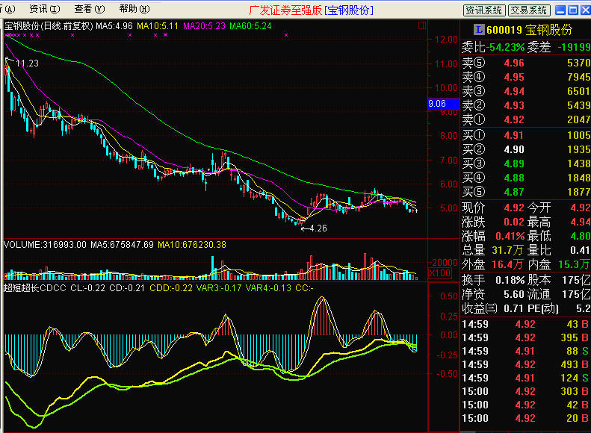Click the MA20:5.23 indicator label

pyautogui.click(x=204, y=26)
